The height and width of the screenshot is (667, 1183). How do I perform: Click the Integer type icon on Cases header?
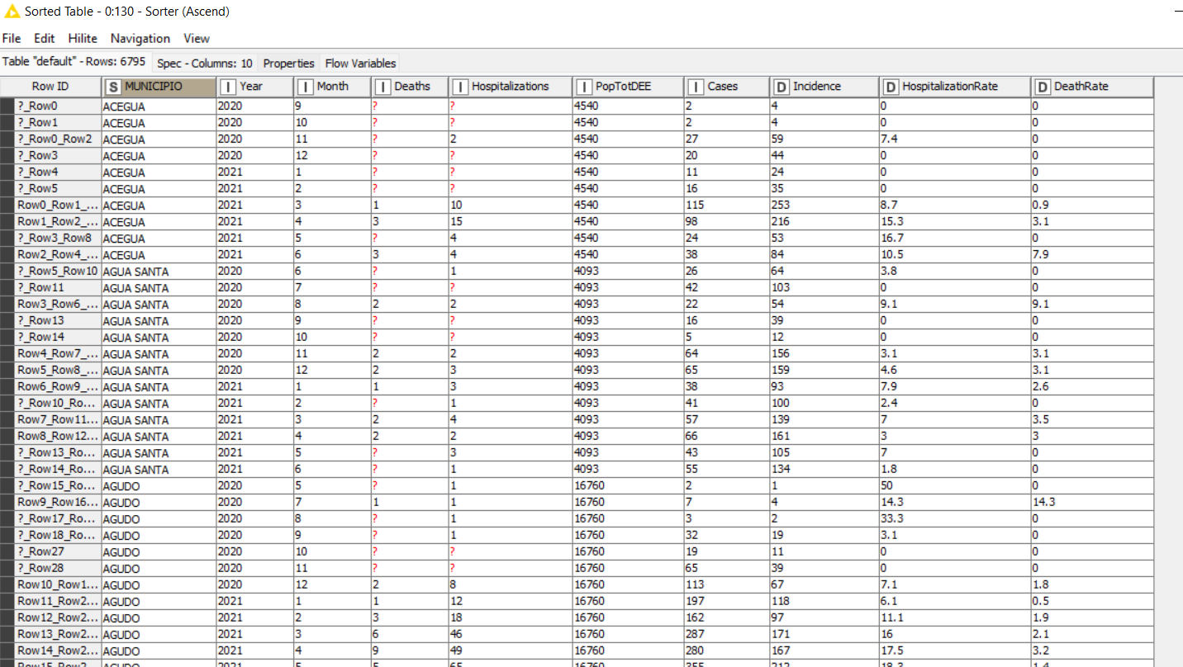tap(696, 87)
